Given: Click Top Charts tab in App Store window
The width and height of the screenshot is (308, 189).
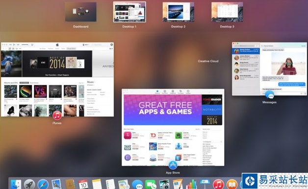Looking at the screenshot, I should [165, 92].
